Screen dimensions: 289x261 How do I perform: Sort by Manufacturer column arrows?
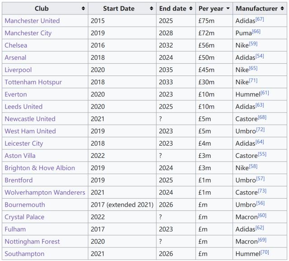[282, 9]
